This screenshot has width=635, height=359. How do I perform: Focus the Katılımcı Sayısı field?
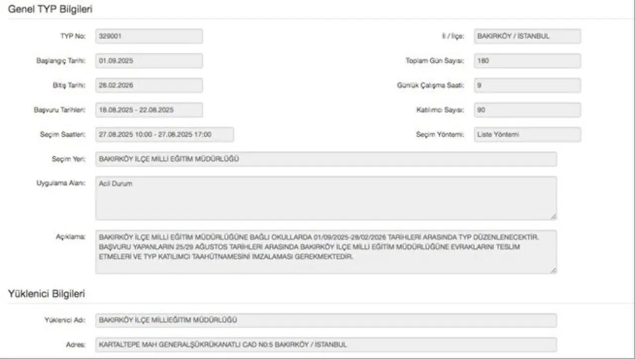(527, 110)
